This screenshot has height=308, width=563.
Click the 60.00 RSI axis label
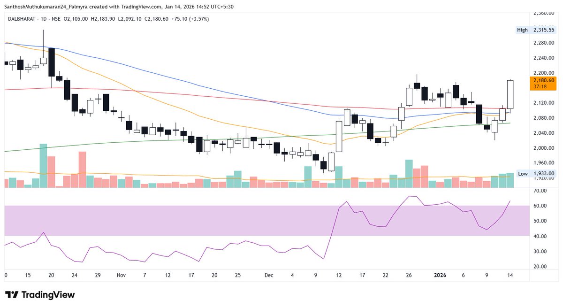coord(540,206)
